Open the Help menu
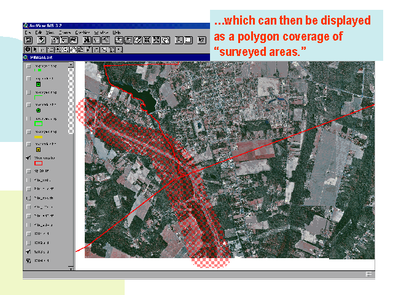Screen dimensions: 393x295 pos(117,32)
